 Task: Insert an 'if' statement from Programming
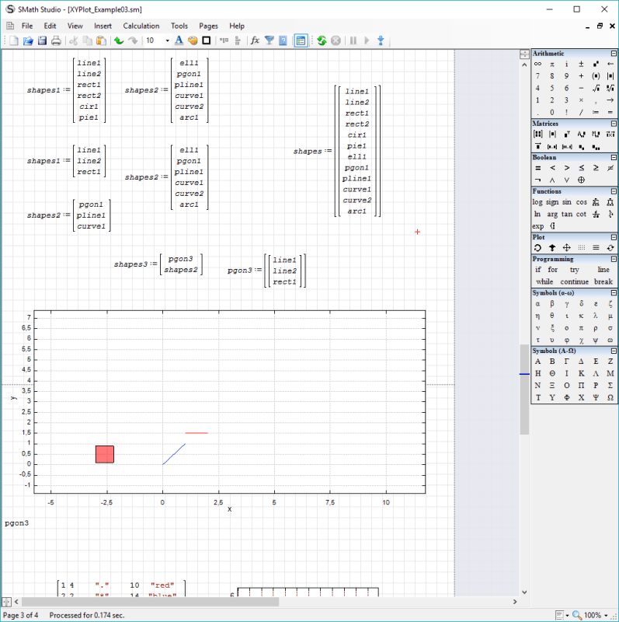(x=538, y=270)
